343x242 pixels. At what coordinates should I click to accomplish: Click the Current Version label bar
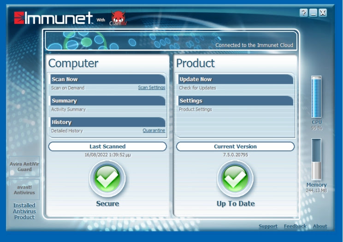pyautogui.click(x=236, y=147)
